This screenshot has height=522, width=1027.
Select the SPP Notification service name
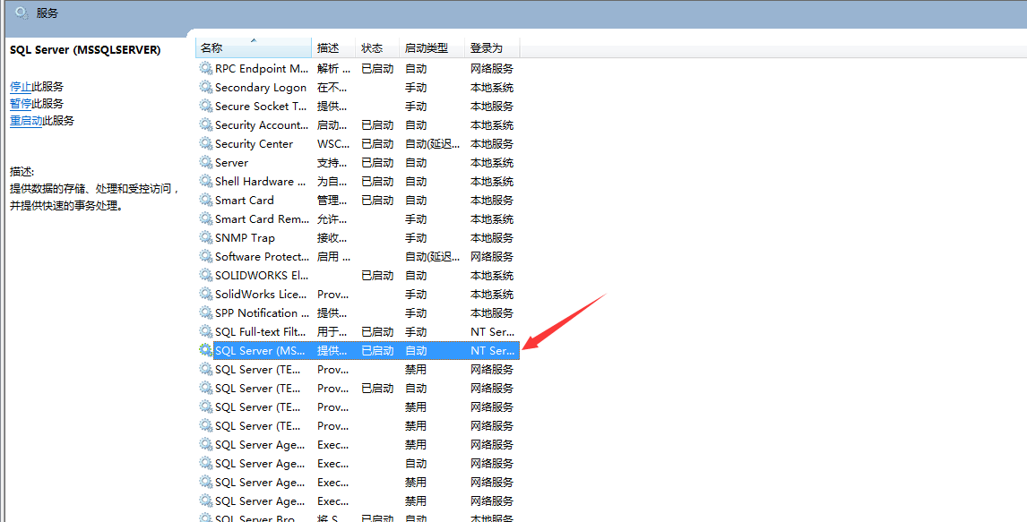tap(262, 312)
